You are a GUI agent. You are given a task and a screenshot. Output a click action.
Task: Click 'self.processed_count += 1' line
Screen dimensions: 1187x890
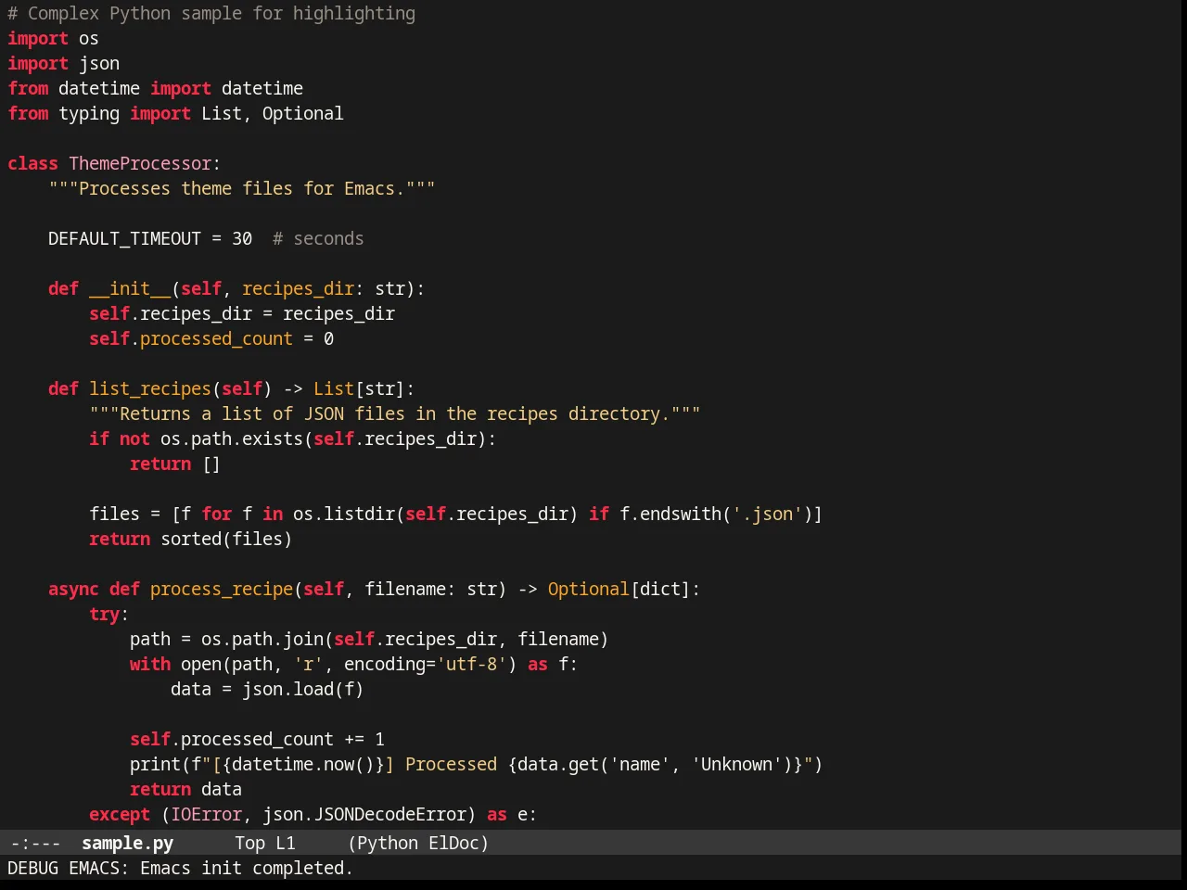coord(257,739)
